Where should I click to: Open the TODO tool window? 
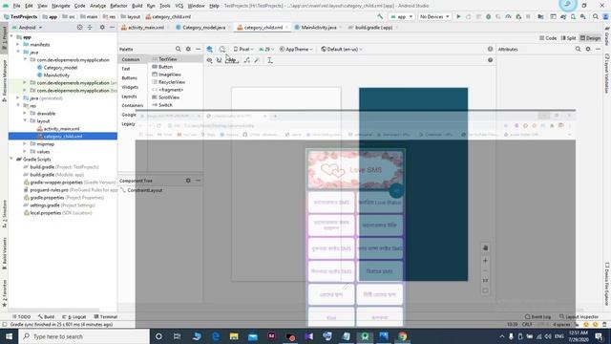click(x=21, y=316)
